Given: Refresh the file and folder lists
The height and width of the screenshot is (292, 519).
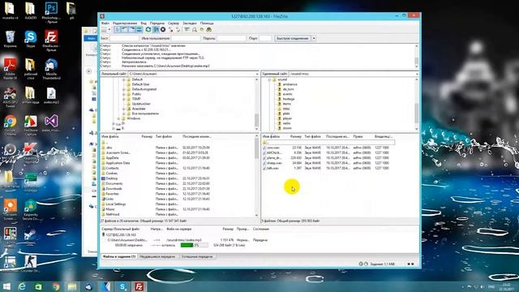Looking at the screenshot, I should [148, 30].
